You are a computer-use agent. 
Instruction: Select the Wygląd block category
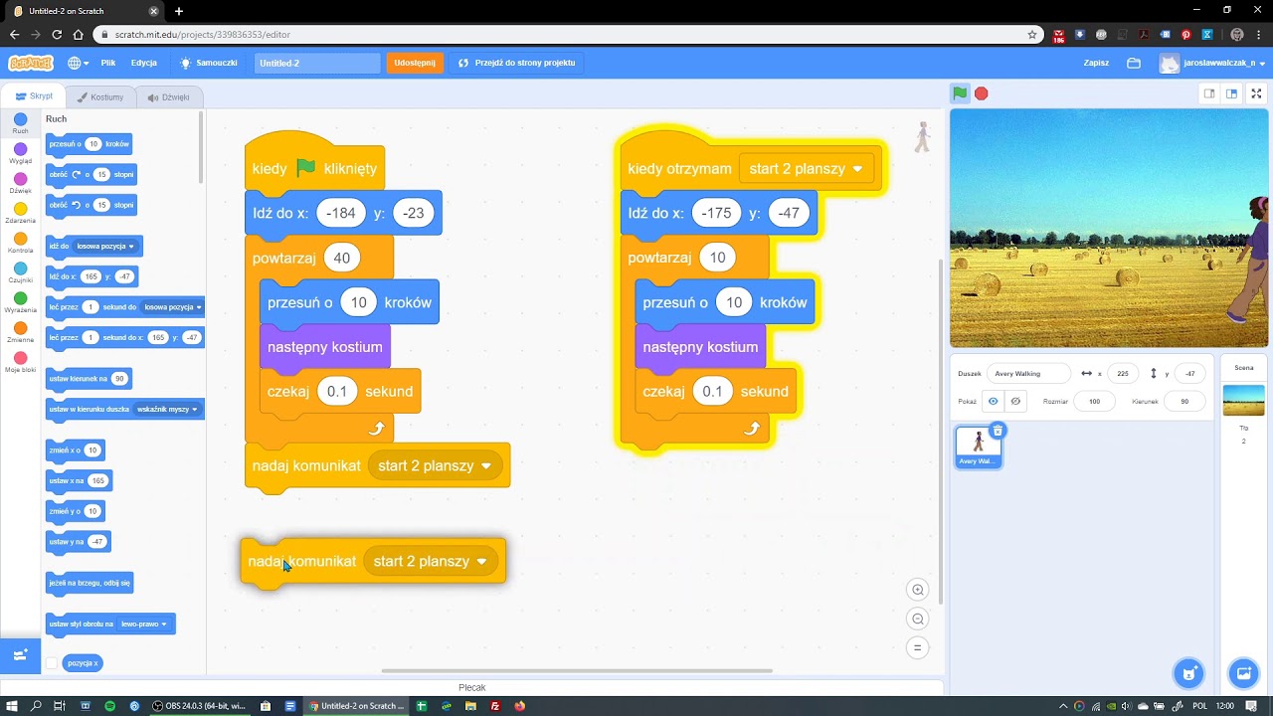click(x=20, y=154)
